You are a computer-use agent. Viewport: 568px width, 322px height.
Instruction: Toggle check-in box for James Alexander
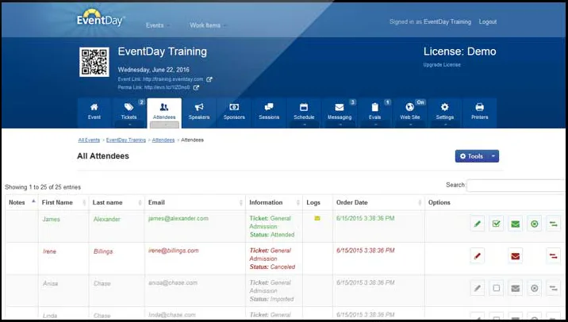pos(497,224)
